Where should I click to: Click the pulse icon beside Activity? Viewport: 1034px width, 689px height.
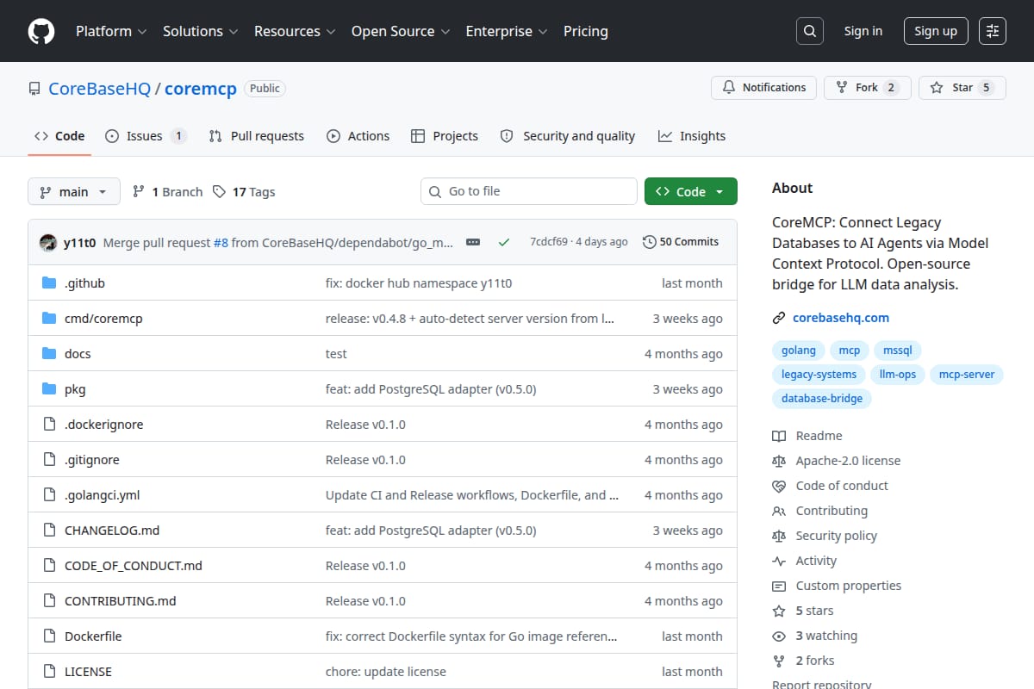pos(779,561)
